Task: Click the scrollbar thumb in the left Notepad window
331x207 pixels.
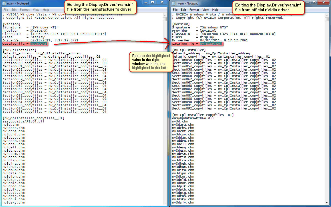Action: click(165, 19)
